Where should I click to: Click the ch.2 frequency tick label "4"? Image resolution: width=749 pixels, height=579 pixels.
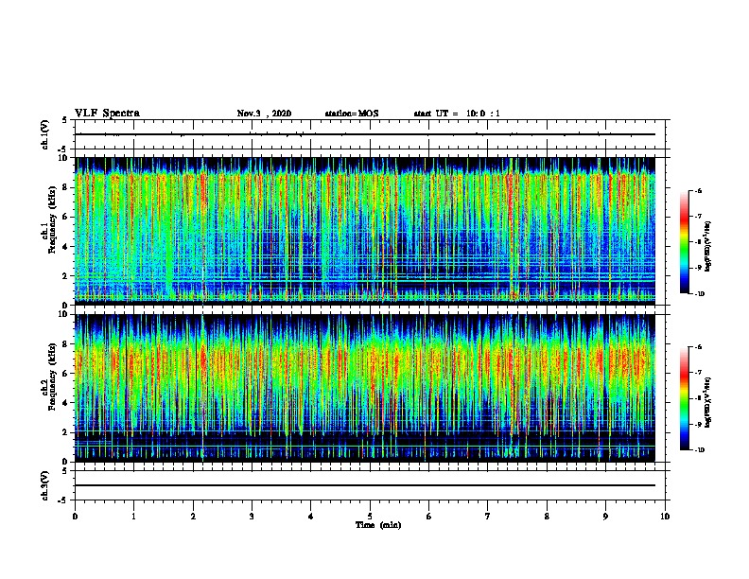65,403
